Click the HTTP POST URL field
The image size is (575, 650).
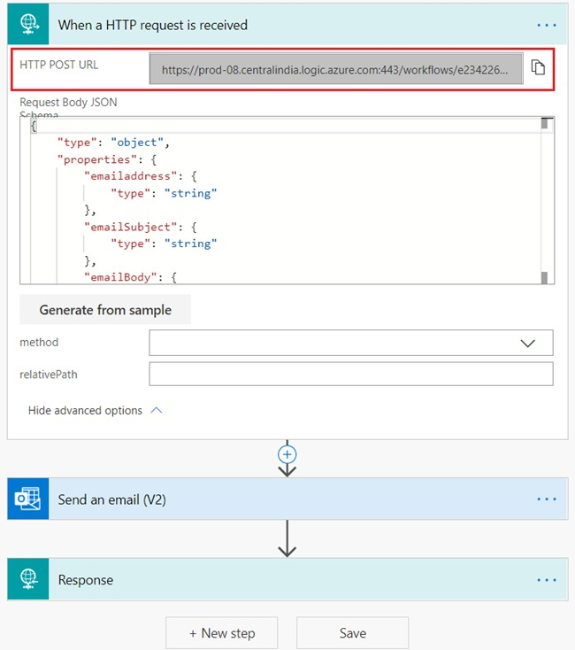335,68
